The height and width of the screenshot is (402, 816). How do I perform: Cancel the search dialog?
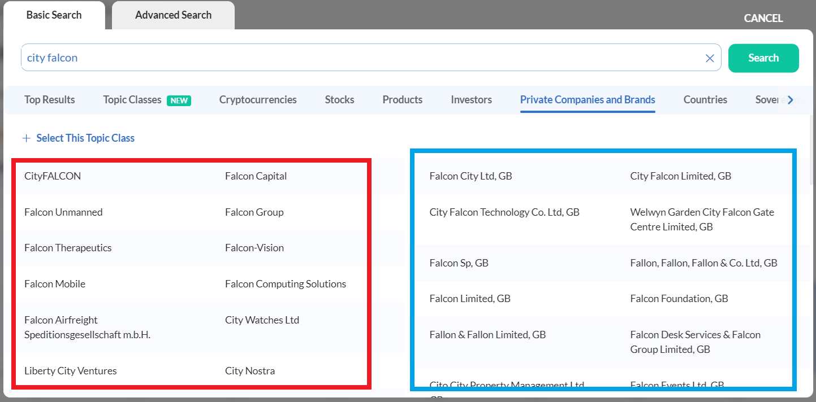click(x=763, y=19)
